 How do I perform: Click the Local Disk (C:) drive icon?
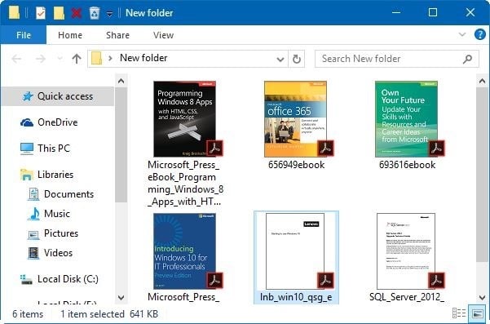pos(26,280)
